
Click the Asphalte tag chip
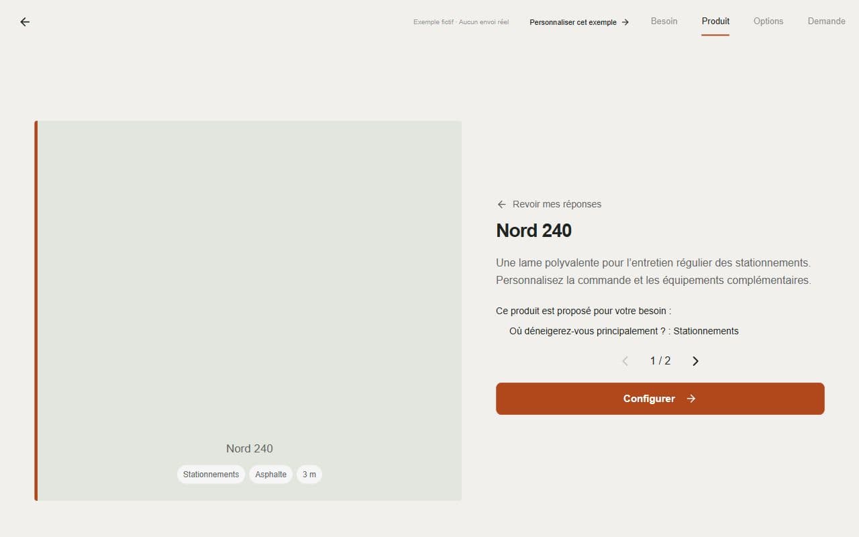[x=270, y=475]
